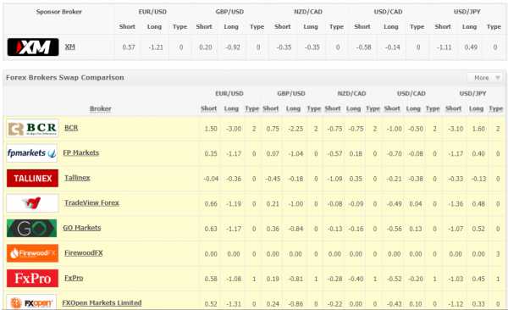The width and height of the screenshot is (508, 310).
Task: Select FP Markets EUR/USD short 0.35
Action: (211, 153)
